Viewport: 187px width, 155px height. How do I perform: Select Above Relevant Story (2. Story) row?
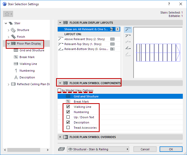pyautogui.click(x=89, y=39)
